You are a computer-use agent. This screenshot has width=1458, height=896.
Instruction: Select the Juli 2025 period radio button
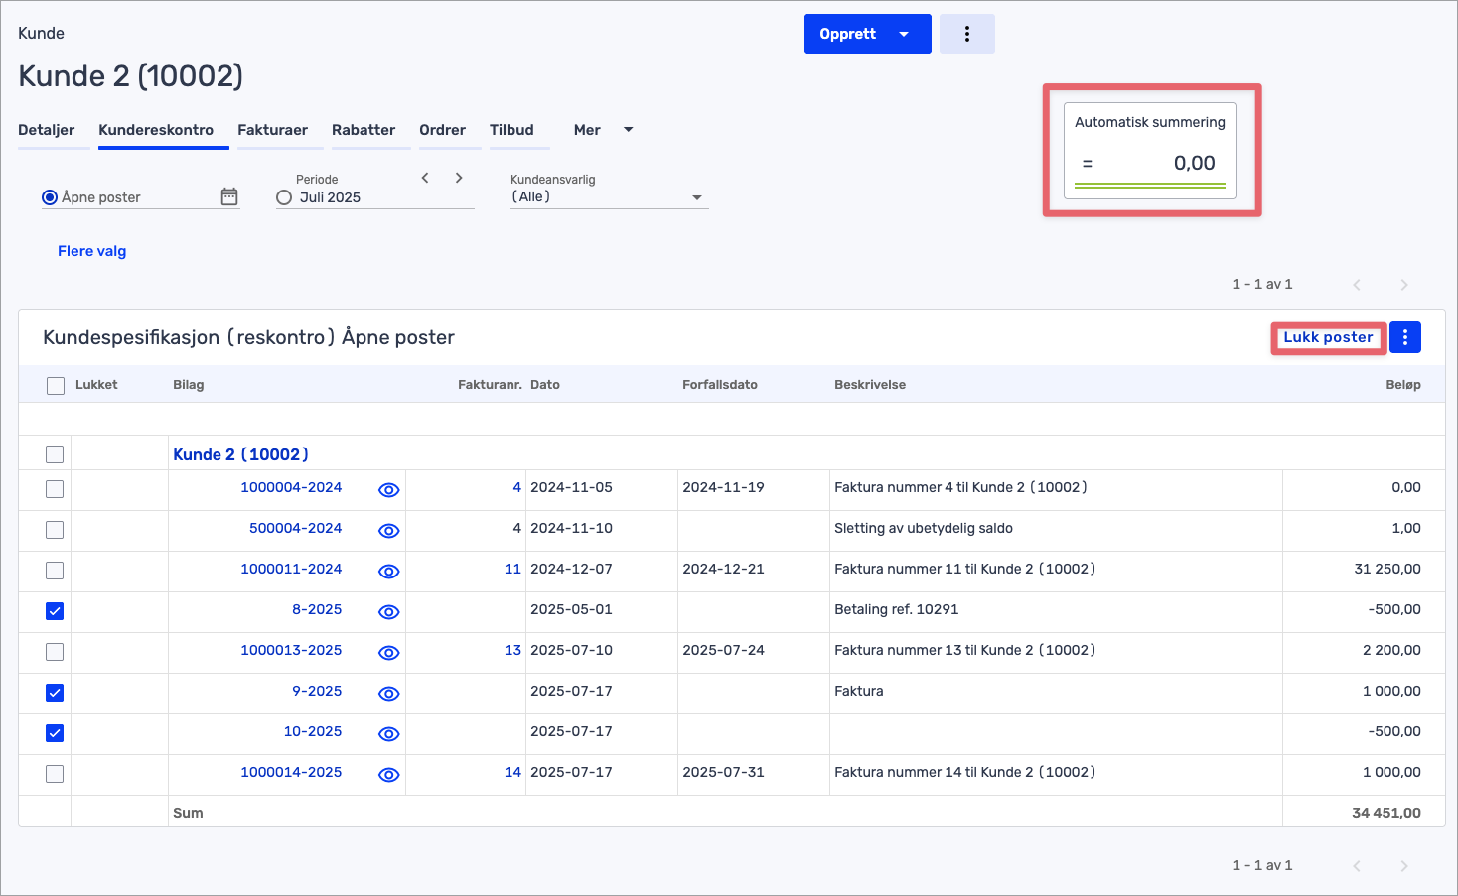click(x=284, y=197)
